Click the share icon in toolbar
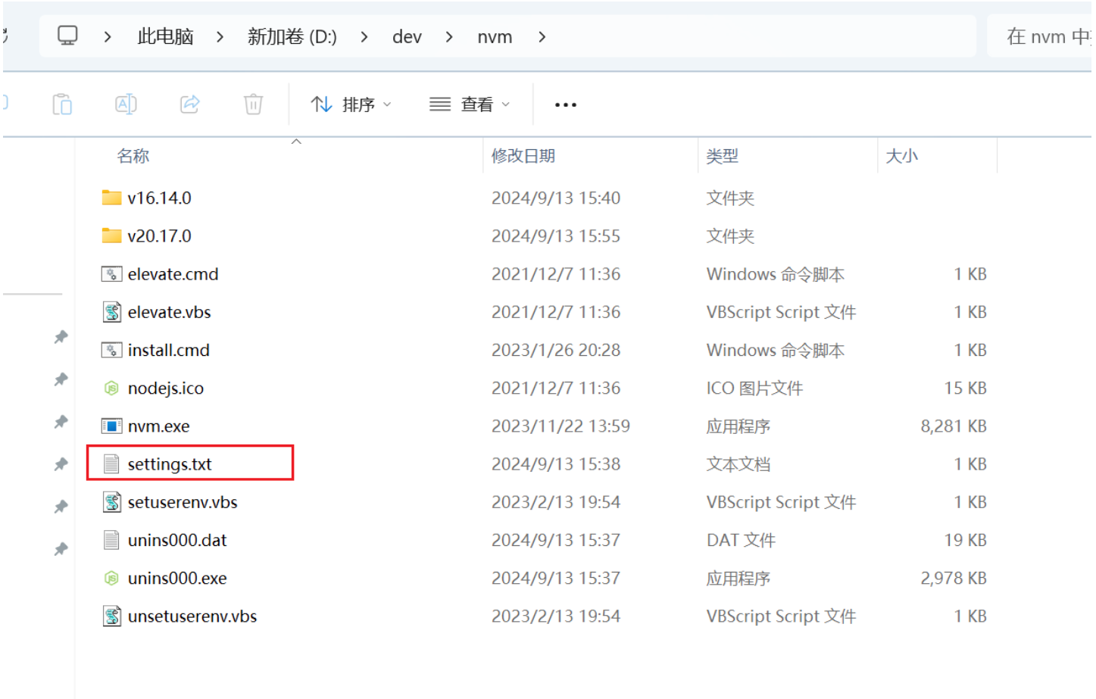Screen dimensions: 1096x699 (x=189, y=104)
